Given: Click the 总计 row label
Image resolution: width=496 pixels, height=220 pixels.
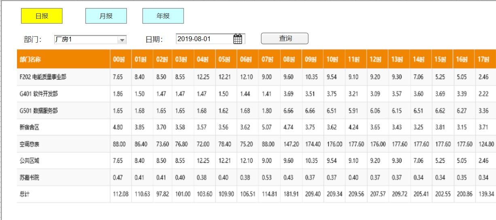Looking at the screenshot, I should 24,194.
